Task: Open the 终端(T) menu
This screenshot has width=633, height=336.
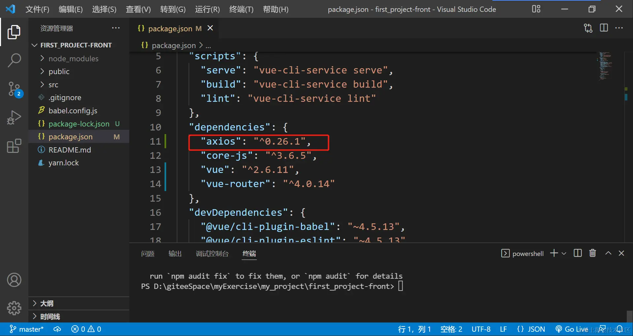Action: [241, 9]
